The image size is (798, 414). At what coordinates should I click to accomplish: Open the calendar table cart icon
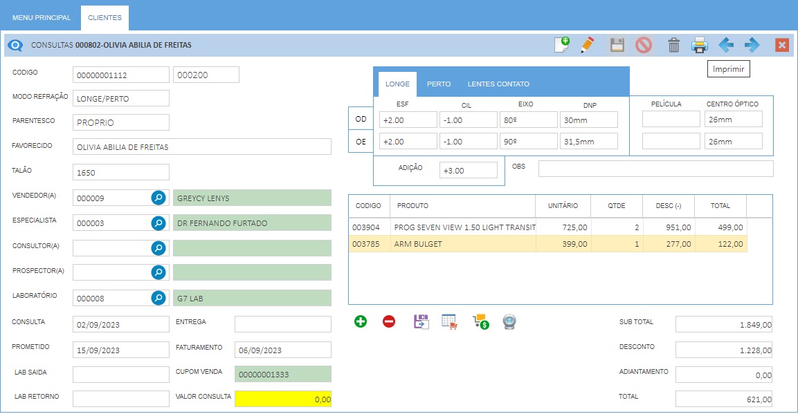pyautogui.click(x=449, y=321)
